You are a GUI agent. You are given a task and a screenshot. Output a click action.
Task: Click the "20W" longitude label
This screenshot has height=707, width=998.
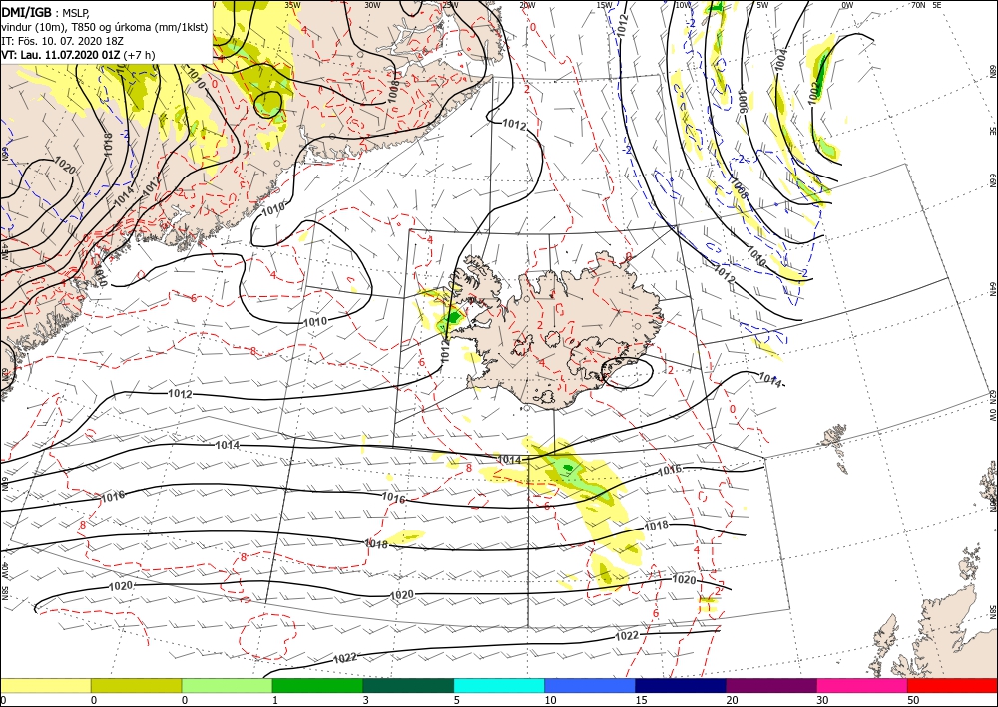pos(526,4)
